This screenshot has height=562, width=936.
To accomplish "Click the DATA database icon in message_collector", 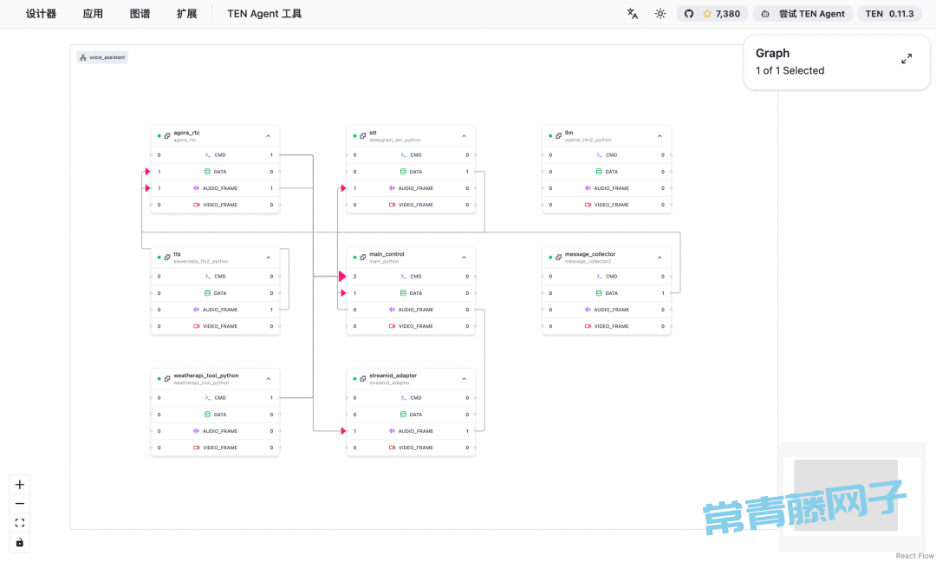I will (600, 293).
